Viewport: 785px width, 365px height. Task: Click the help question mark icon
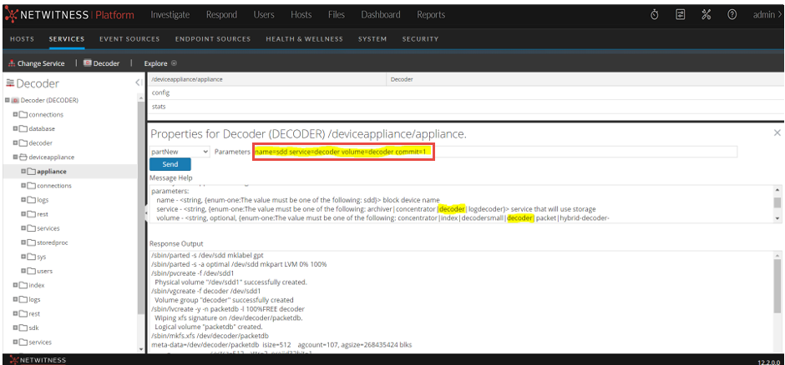coord(732,15)
